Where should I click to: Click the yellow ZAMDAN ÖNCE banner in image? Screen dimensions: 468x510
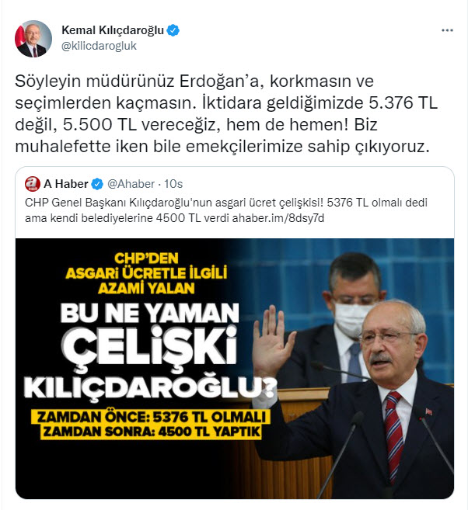tap(151, 417)
